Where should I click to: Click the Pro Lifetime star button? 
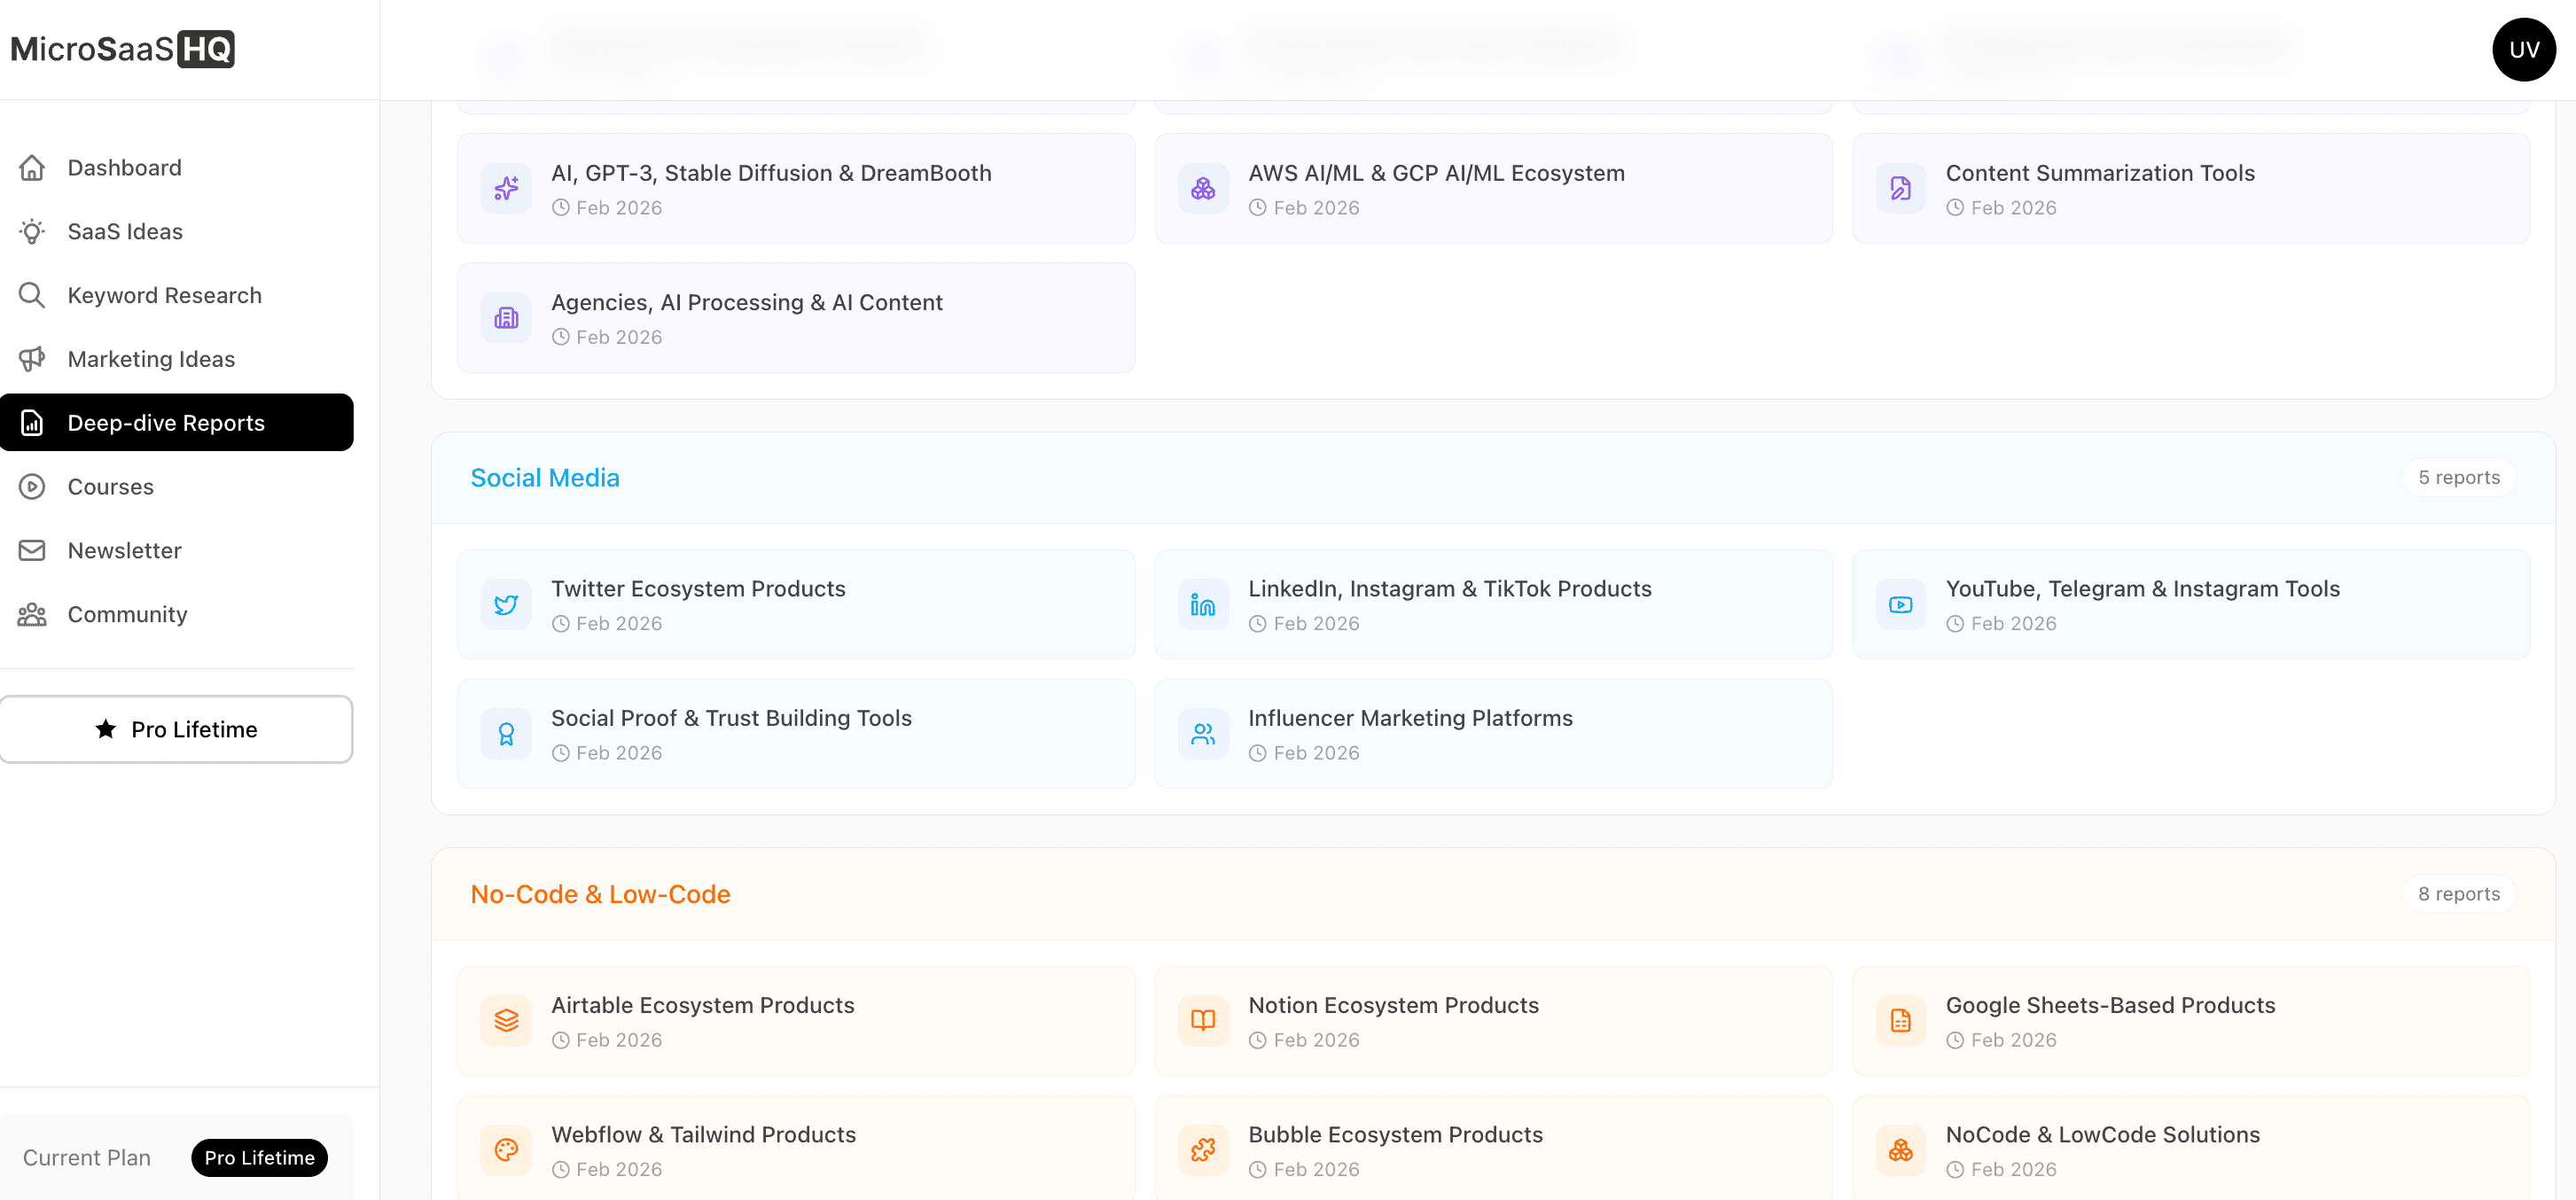click(x=176, y=730)
